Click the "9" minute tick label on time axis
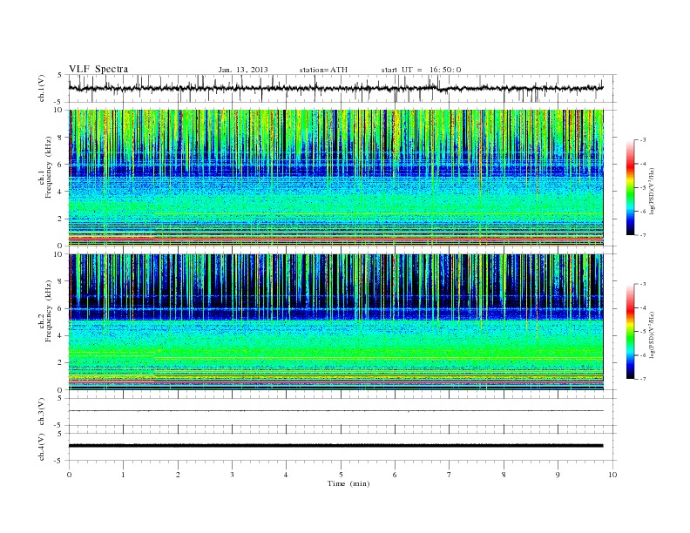 558,475
